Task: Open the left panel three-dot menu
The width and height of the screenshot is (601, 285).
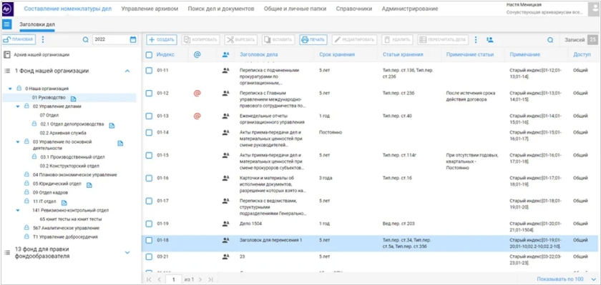Action: (43, 39)
